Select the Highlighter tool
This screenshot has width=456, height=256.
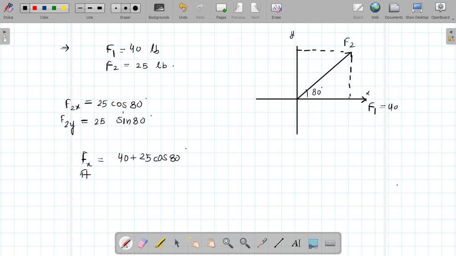point(160,243)
